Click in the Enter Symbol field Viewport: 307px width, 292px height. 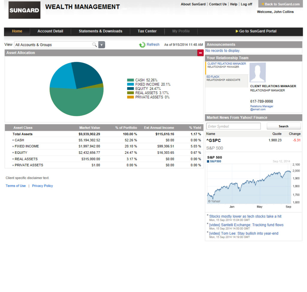click(233, 126)
